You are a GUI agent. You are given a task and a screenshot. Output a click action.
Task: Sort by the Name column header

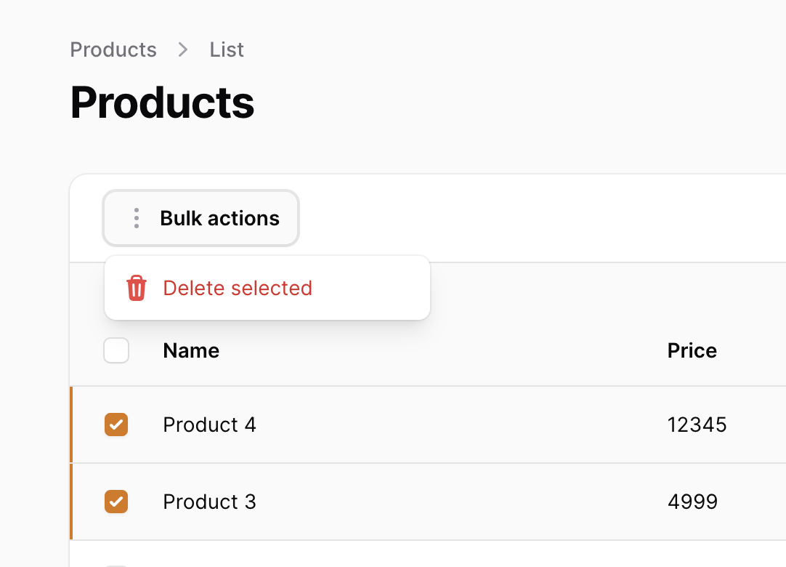(x=191, y=350)
